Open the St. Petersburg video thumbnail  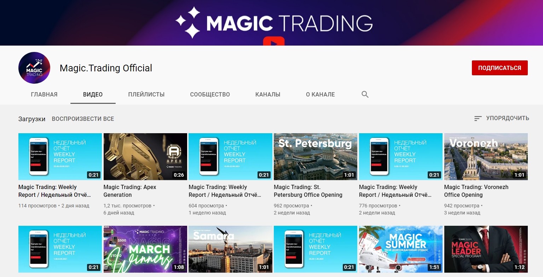click(x=316, y=157)
